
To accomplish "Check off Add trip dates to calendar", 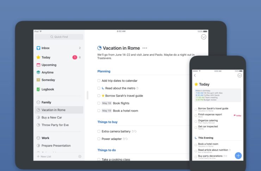I will (99, 81).
